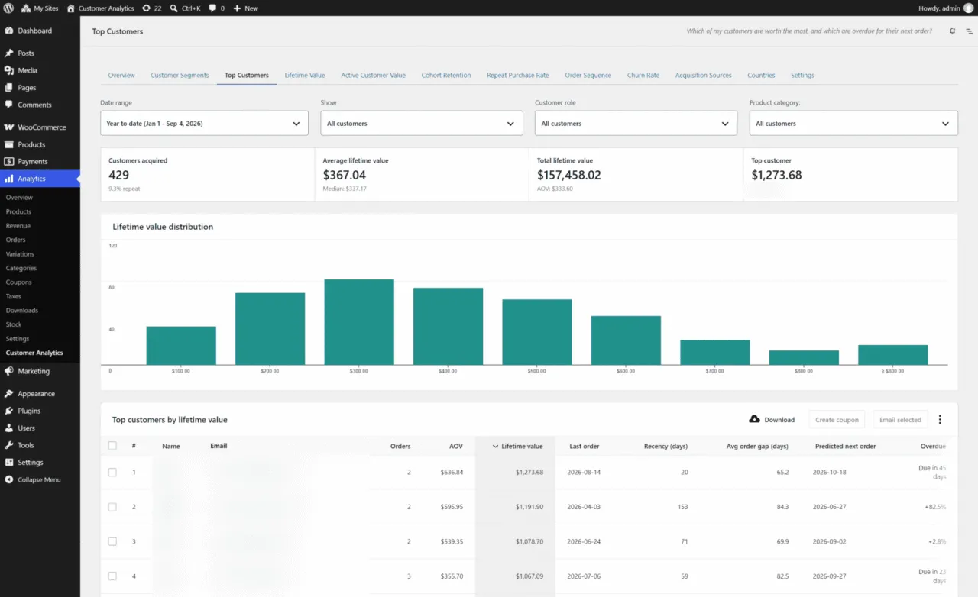978x597 pixels.
Task: Click the Email selected button
Action: [900, 419]
